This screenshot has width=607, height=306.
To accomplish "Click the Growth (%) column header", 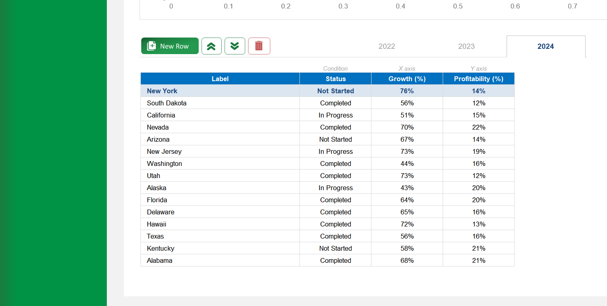I will coord(407,78).
